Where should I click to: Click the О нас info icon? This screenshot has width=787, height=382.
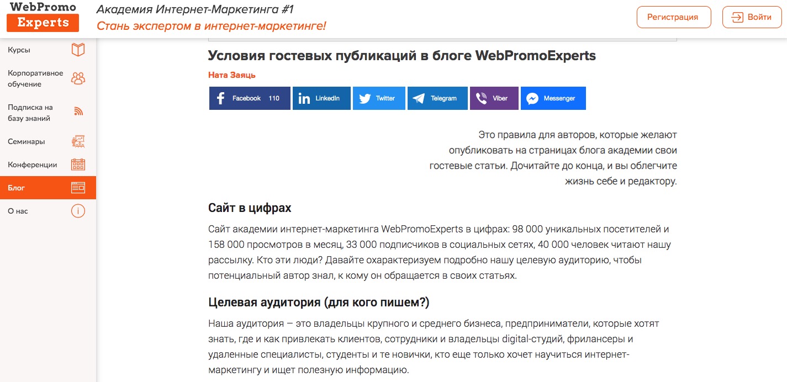click(78, 211)
